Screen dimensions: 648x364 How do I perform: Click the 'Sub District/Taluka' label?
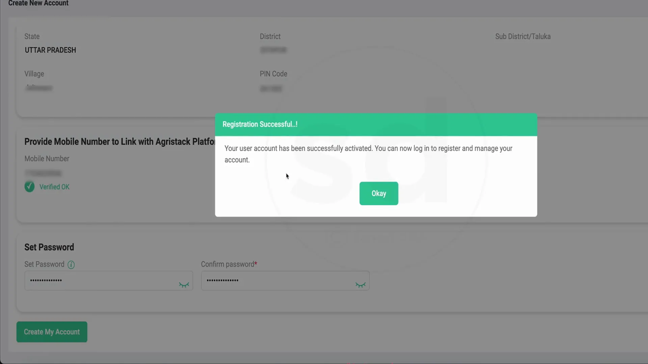pyautogui.click(x=523, y=36)
